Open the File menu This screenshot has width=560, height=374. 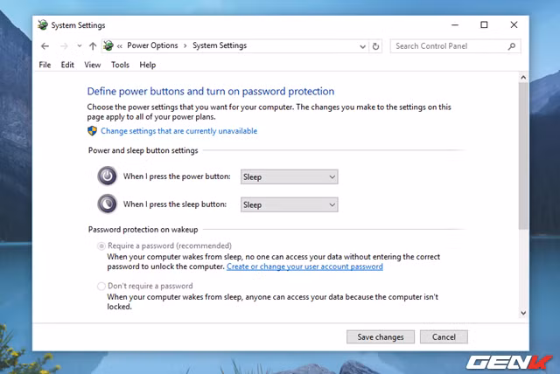tap(45, 65)
